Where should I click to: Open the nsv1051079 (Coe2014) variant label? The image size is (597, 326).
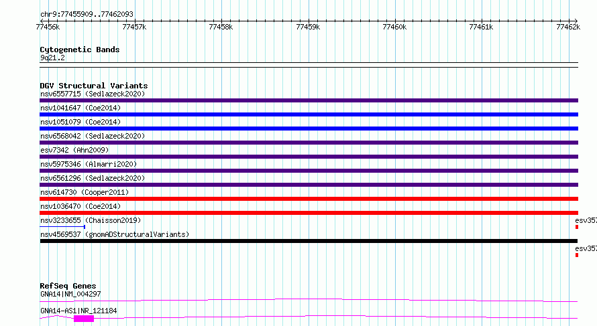pos(80,122)
